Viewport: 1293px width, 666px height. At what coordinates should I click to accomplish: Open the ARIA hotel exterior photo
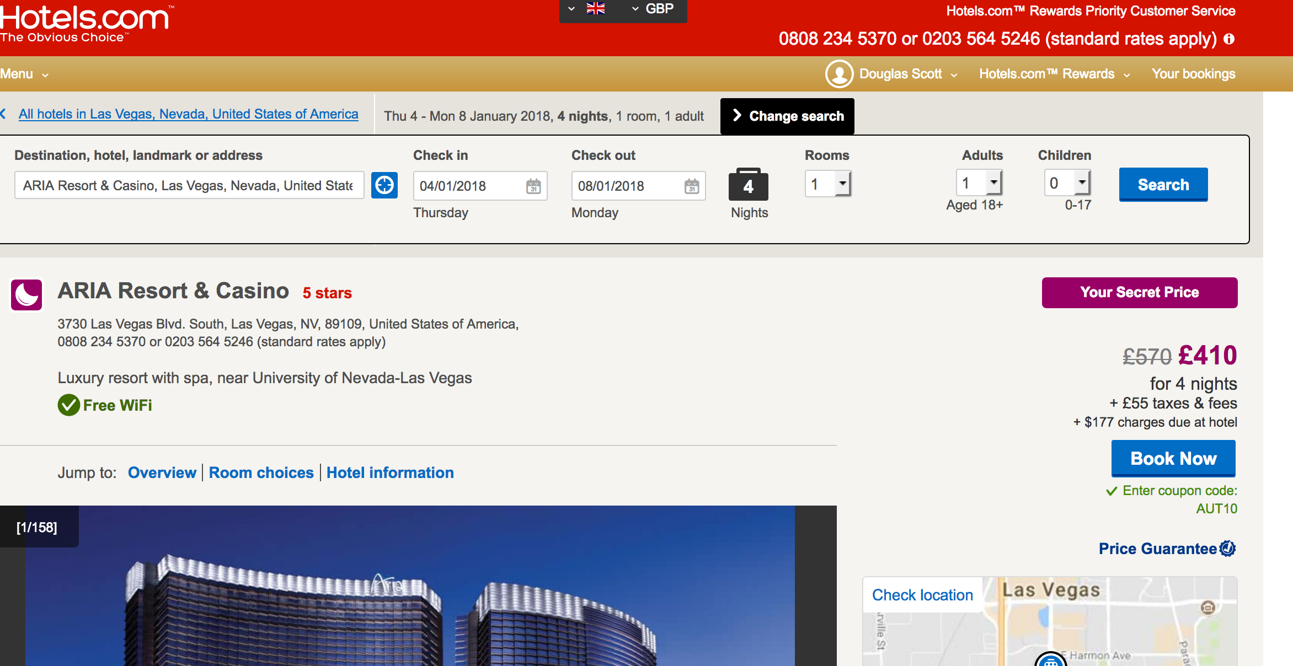pos(410,586)
